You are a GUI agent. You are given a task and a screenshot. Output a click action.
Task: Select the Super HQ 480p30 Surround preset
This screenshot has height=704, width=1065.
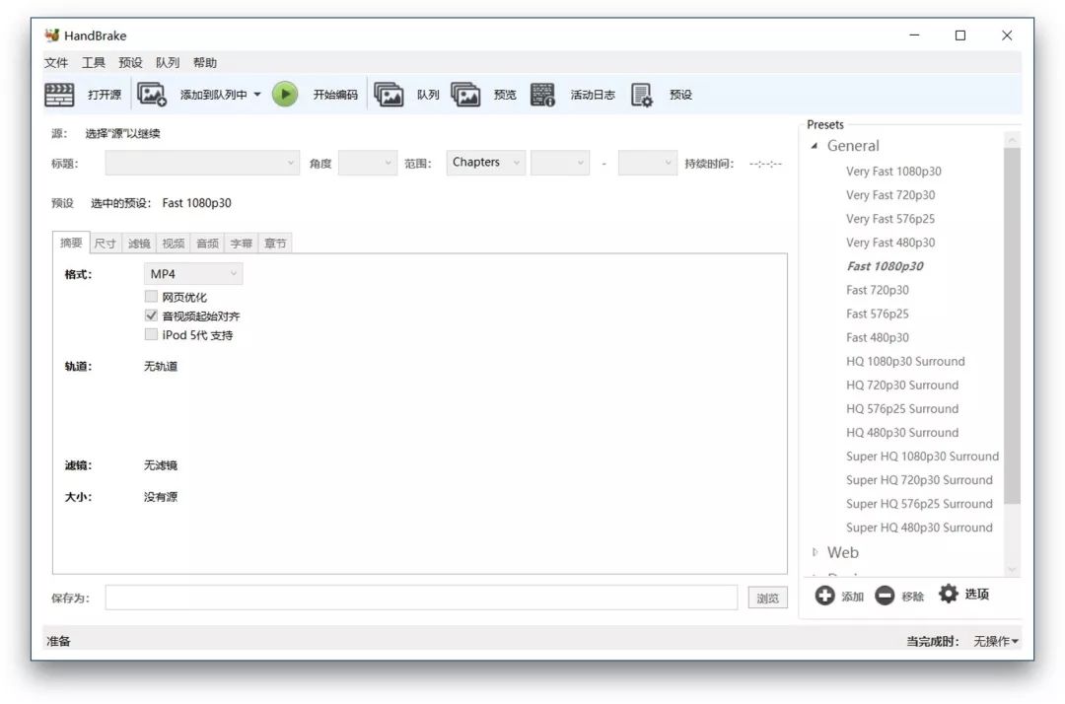pos(919,528)
